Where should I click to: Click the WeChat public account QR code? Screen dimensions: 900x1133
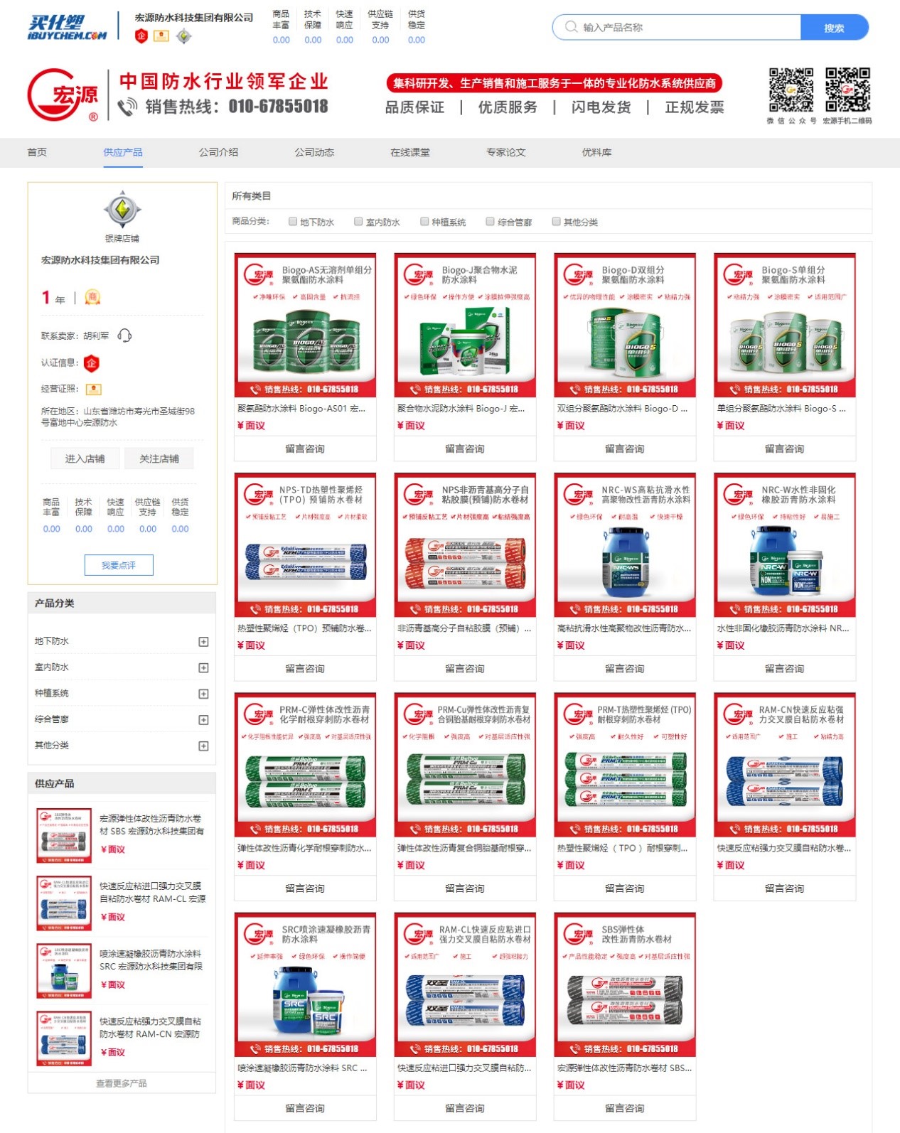pos(791,90)
